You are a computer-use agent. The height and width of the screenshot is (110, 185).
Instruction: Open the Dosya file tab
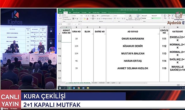pyautogui.click(x=60, y=12)
